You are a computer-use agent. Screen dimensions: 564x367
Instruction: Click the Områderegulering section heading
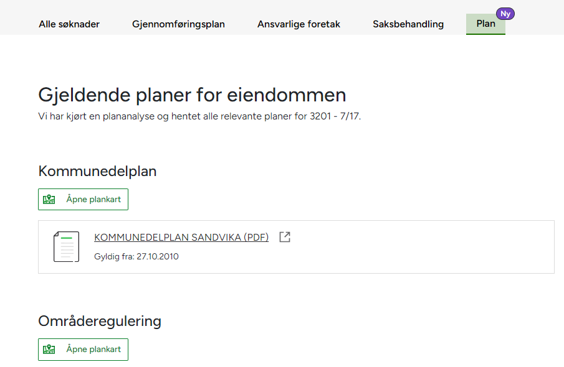(x=100, y=321)
